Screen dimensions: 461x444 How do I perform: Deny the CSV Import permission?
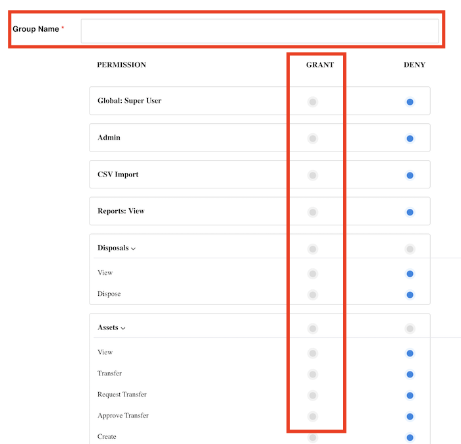click(410, 175)
